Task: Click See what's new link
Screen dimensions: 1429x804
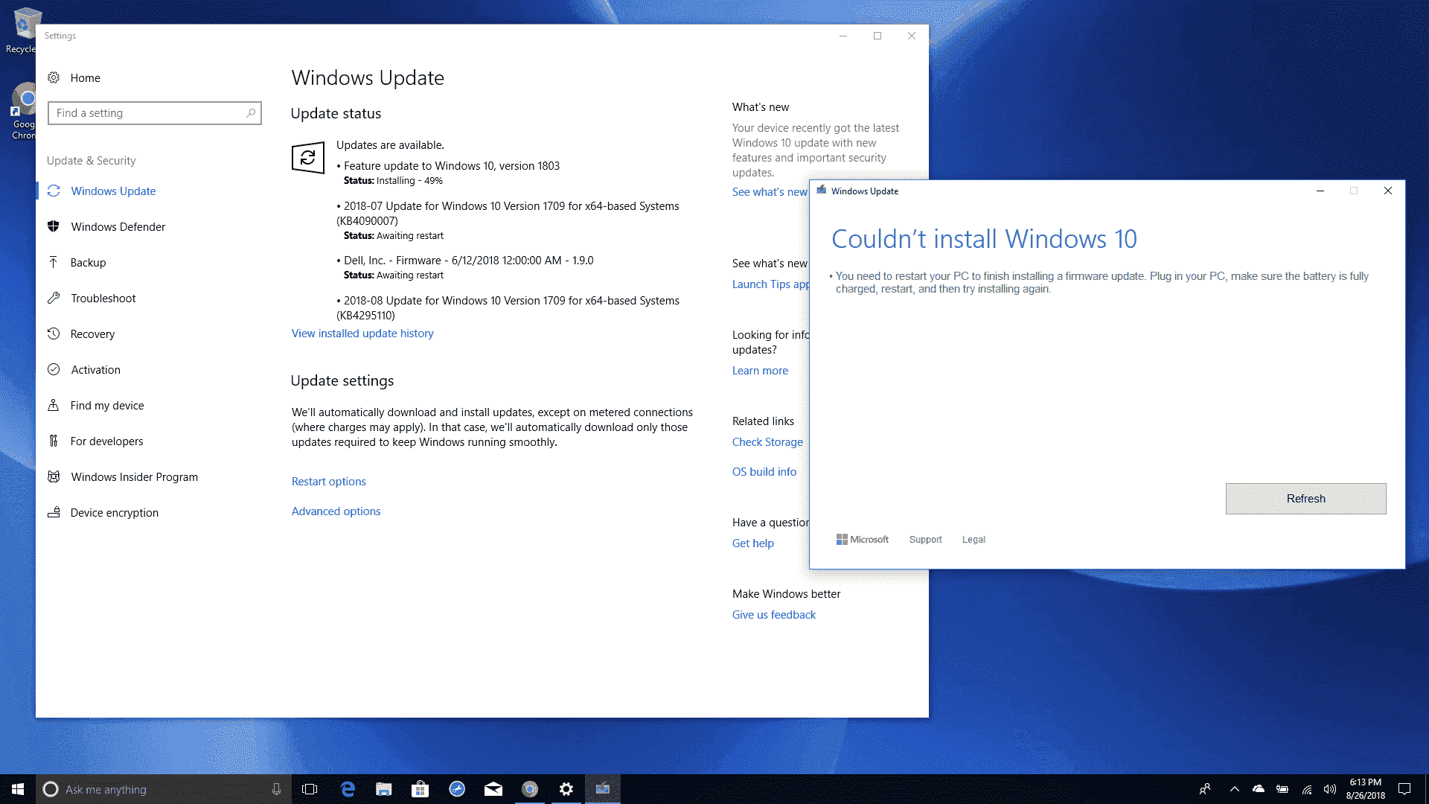Action: 770,191
